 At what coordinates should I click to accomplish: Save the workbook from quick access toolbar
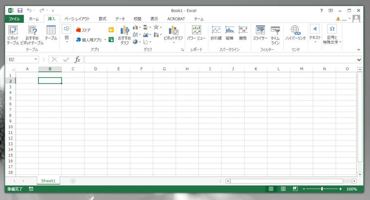point(20,10)
